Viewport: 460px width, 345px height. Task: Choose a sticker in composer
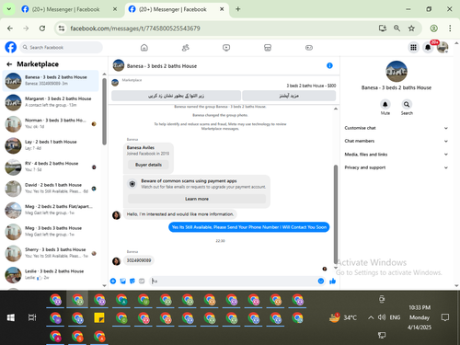tap(132, 281)
